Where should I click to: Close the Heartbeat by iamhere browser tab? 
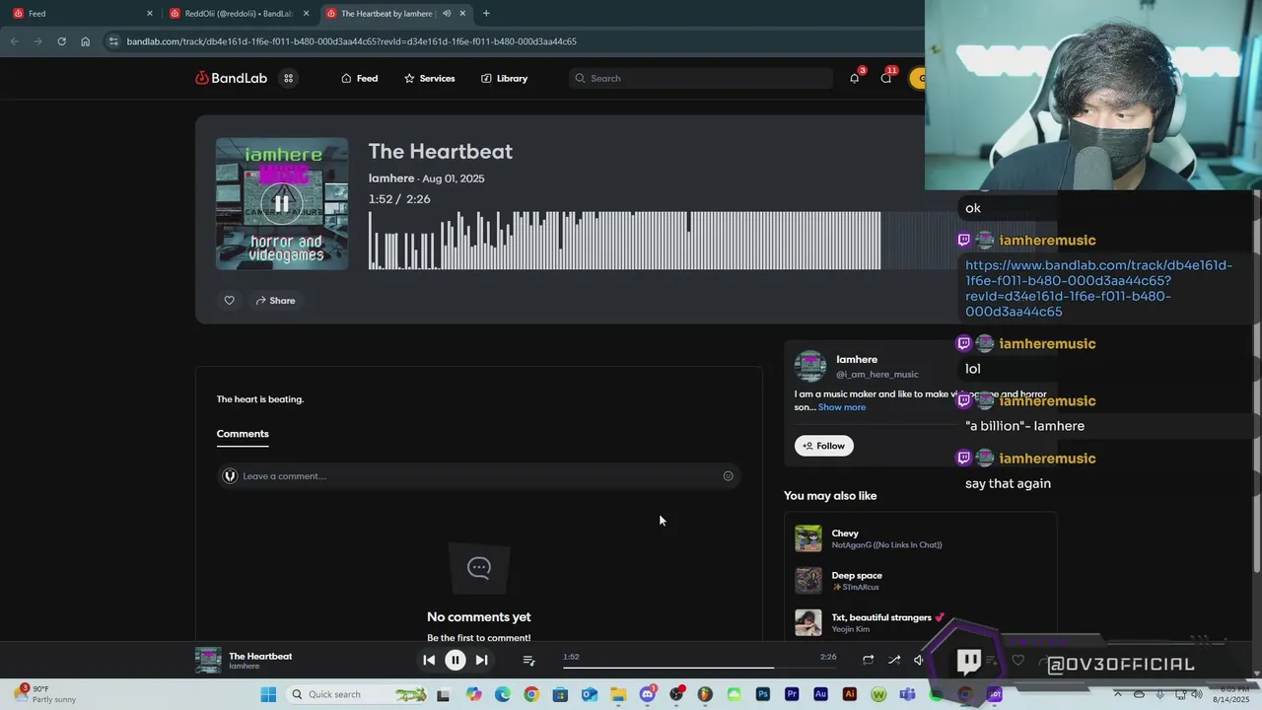click(x=462, y=13)
